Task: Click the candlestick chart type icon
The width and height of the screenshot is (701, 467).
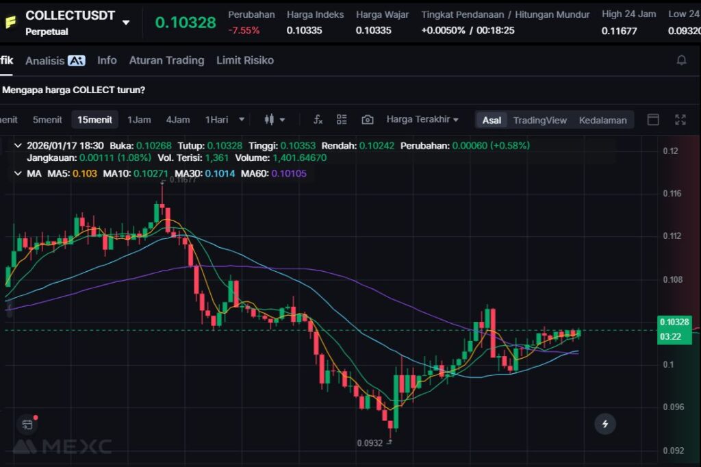Action: pyautogui.click(x=269, y=120)
